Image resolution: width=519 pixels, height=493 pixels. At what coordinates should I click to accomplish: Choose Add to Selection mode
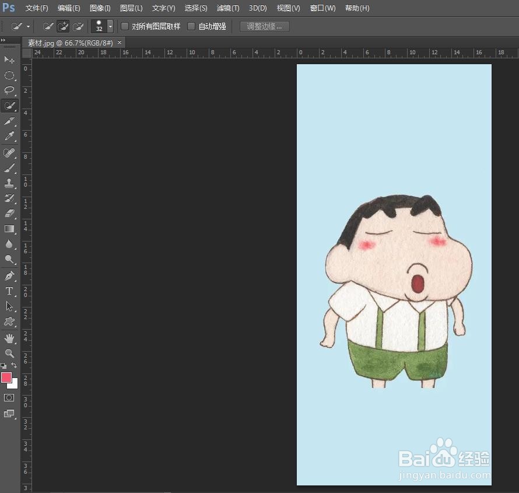tap(63, 26)
